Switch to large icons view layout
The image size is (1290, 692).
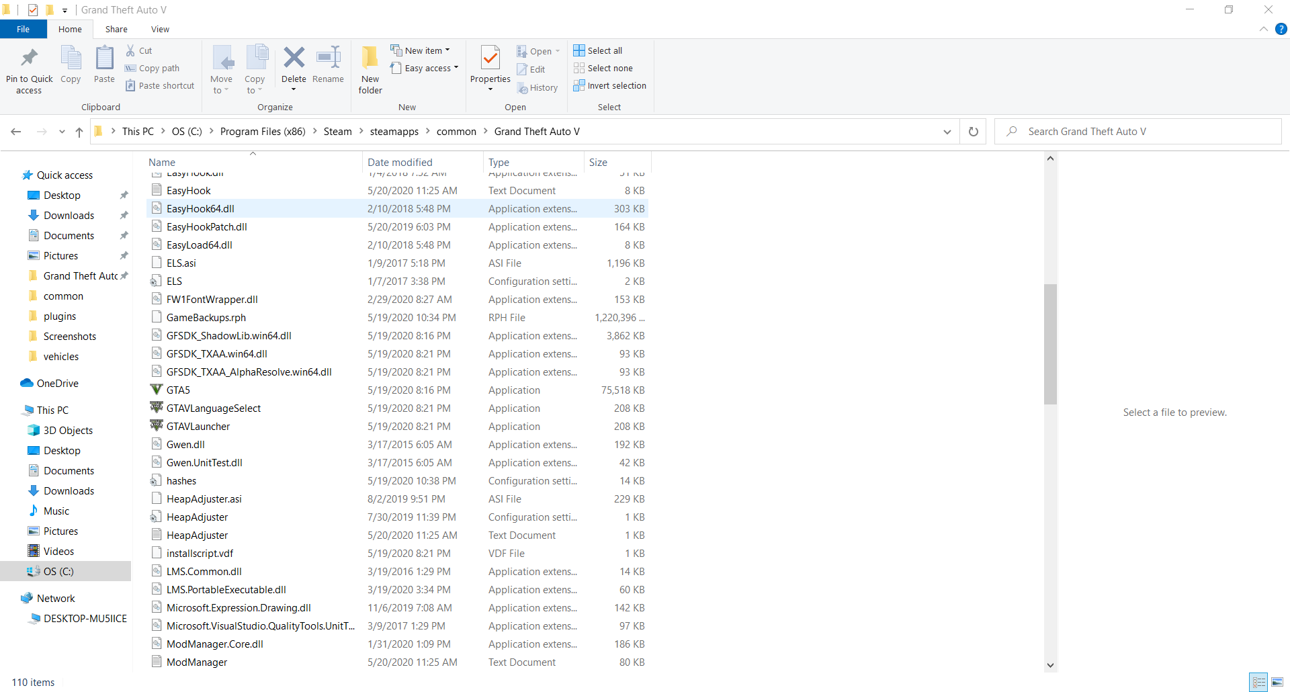pyautogui.click(x=1277, y=682)
